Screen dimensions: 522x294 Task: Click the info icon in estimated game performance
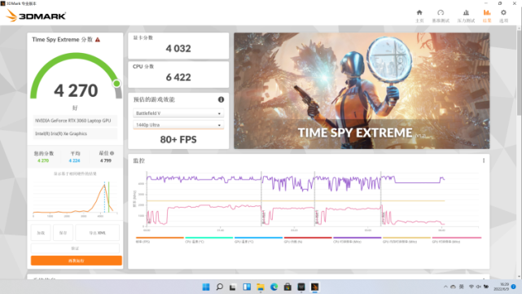pos(221,99)
